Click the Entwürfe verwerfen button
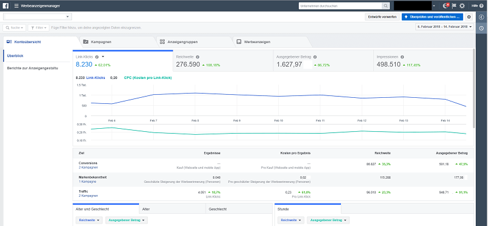 coord(382,17)
